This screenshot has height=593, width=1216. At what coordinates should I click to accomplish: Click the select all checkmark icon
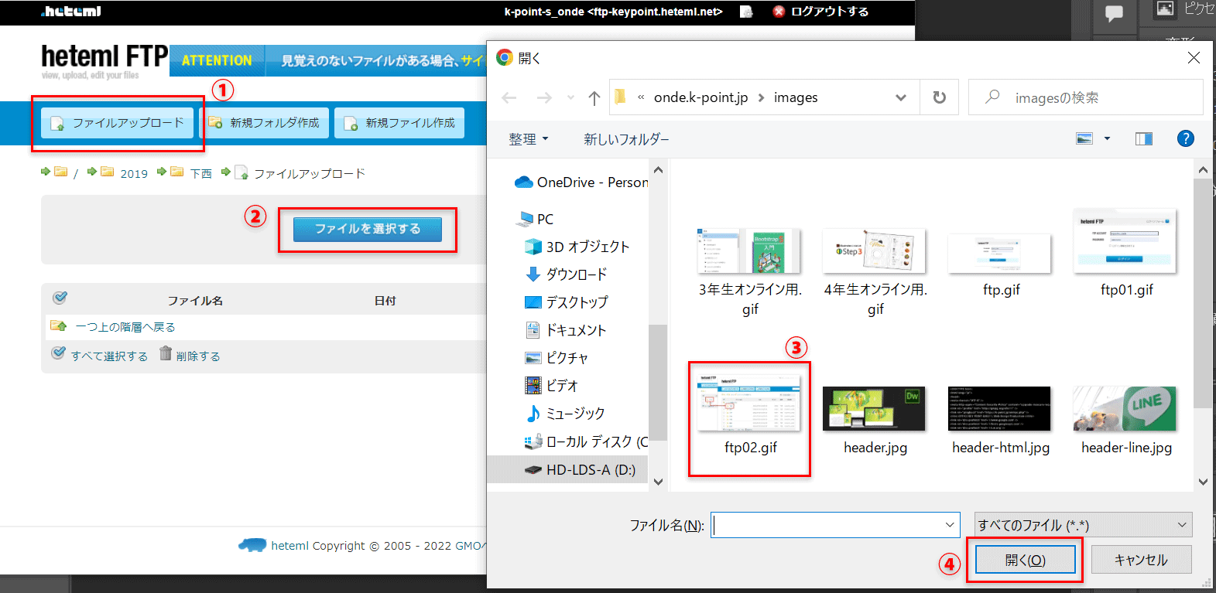(58, 353)
